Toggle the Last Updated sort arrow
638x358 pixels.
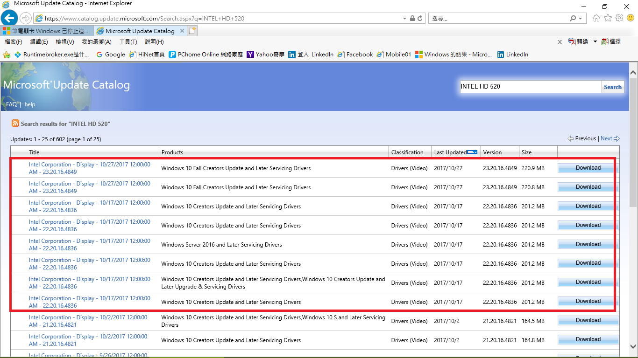pyautogui.click(x=472, y=152)
